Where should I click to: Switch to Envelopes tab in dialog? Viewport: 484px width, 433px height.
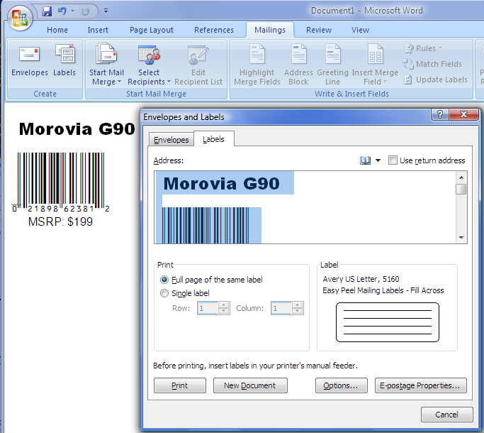coord(171,140)
